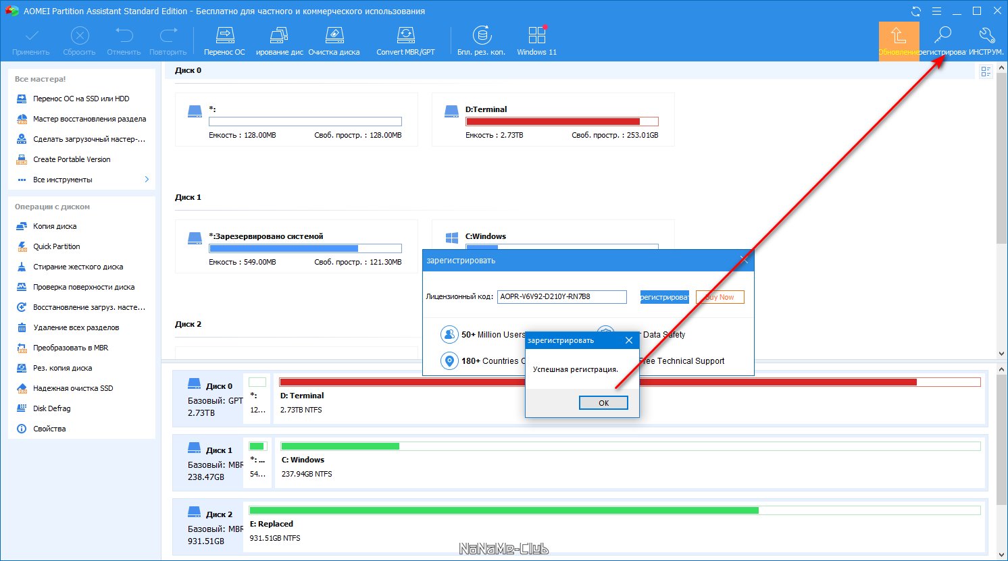Click the license code input field
This screenshot has height=561, width=1008.
click(x=561, y=297)
